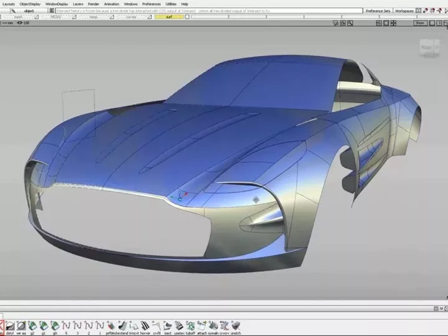Open the Help menu

185,4
